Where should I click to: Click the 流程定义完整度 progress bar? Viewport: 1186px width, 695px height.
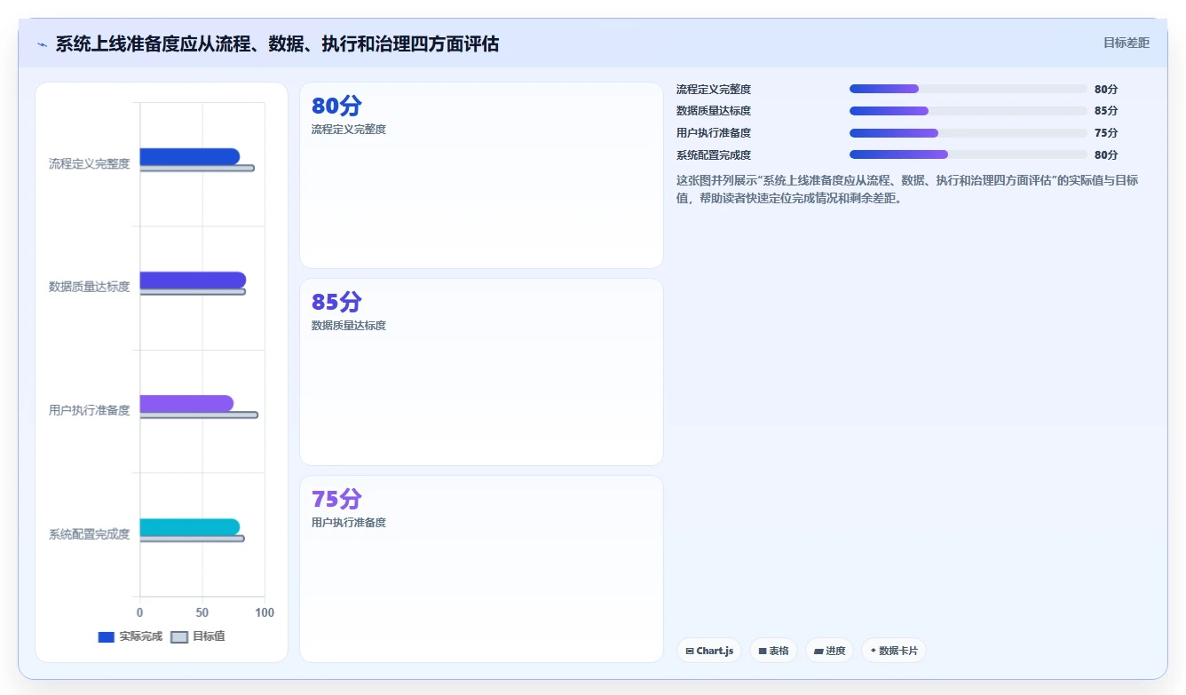pos(968,89)
